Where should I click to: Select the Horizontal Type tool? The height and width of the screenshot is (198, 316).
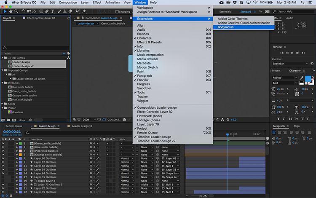52,11
